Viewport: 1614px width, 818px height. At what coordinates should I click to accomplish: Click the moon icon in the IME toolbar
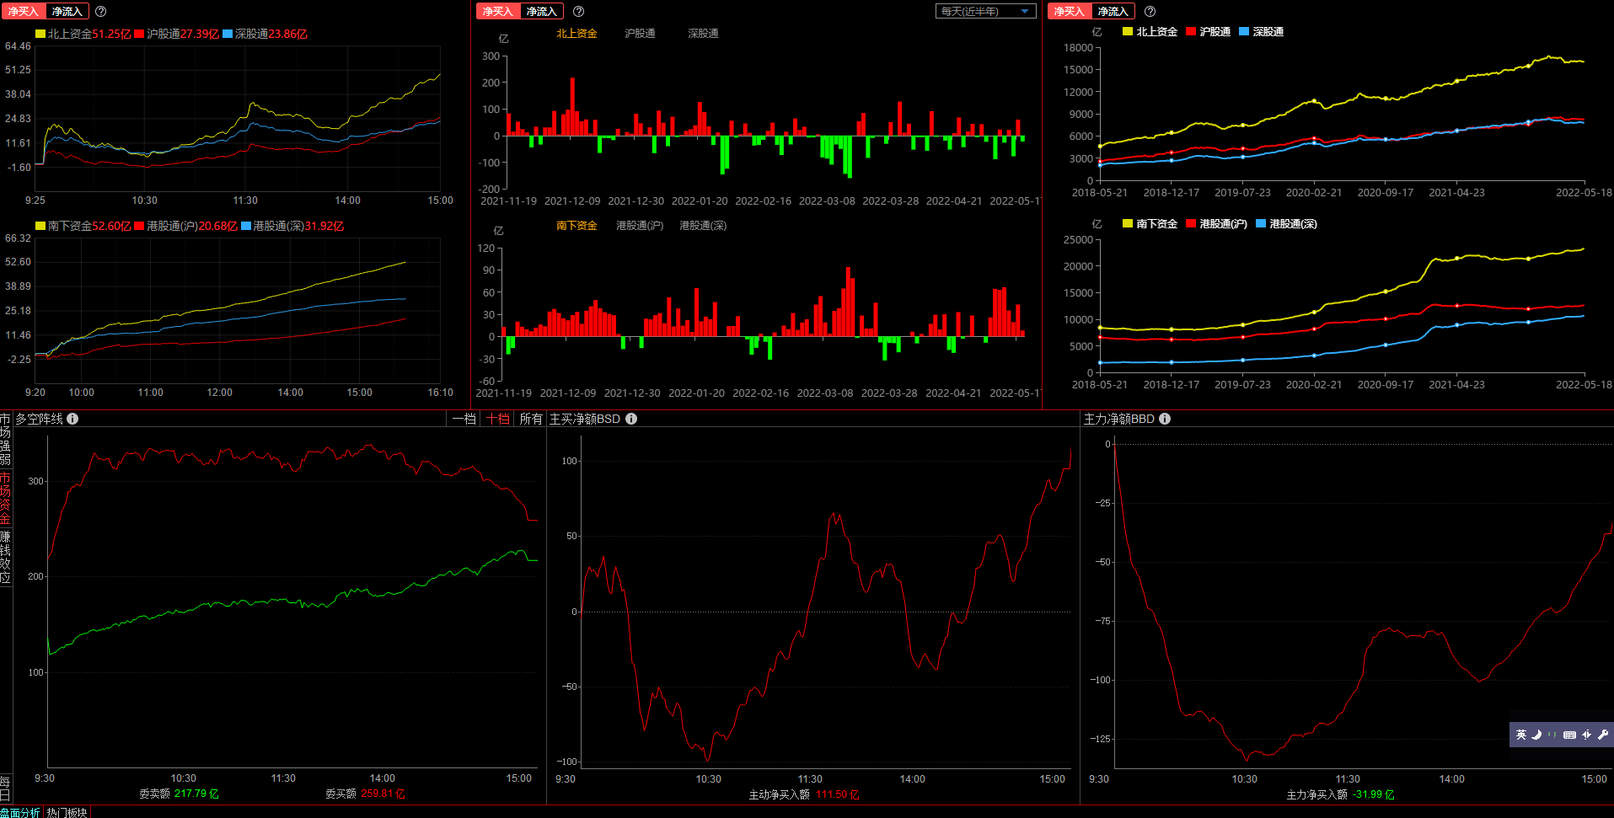(x=1536, y=735)
